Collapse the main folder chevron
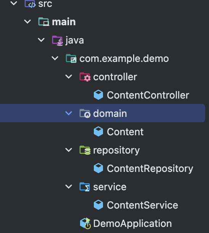 pyautogui.click(x=27, y=22)
